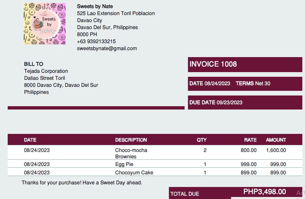Viewport: 305px width, 199px height.
Task: Click the Chocoyum Cake description
Action: (134, 173)
